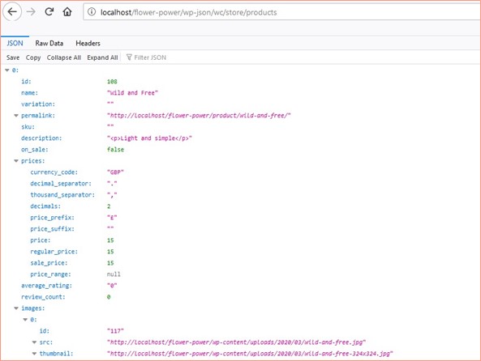Click the Save button
481x361 pixels.
tap(13, 57)
